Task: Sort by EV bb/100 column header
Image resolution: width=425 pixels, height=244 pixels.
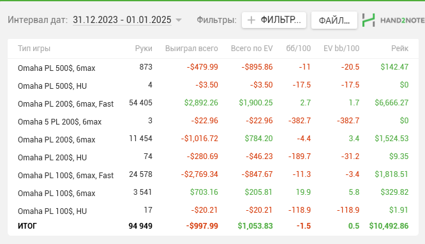Action: pos(341,49)
